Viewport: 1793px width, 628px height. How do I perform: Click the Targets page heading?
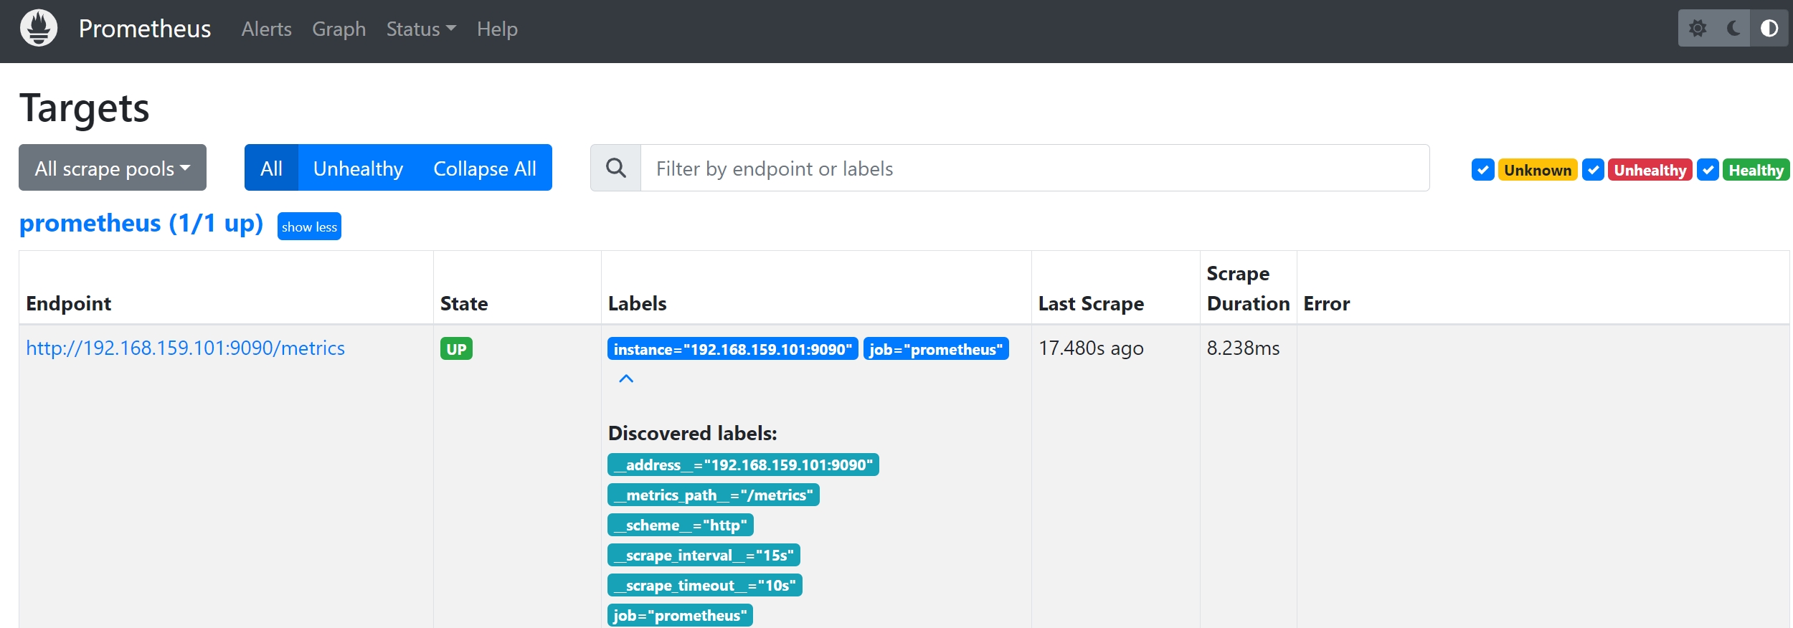85,108
